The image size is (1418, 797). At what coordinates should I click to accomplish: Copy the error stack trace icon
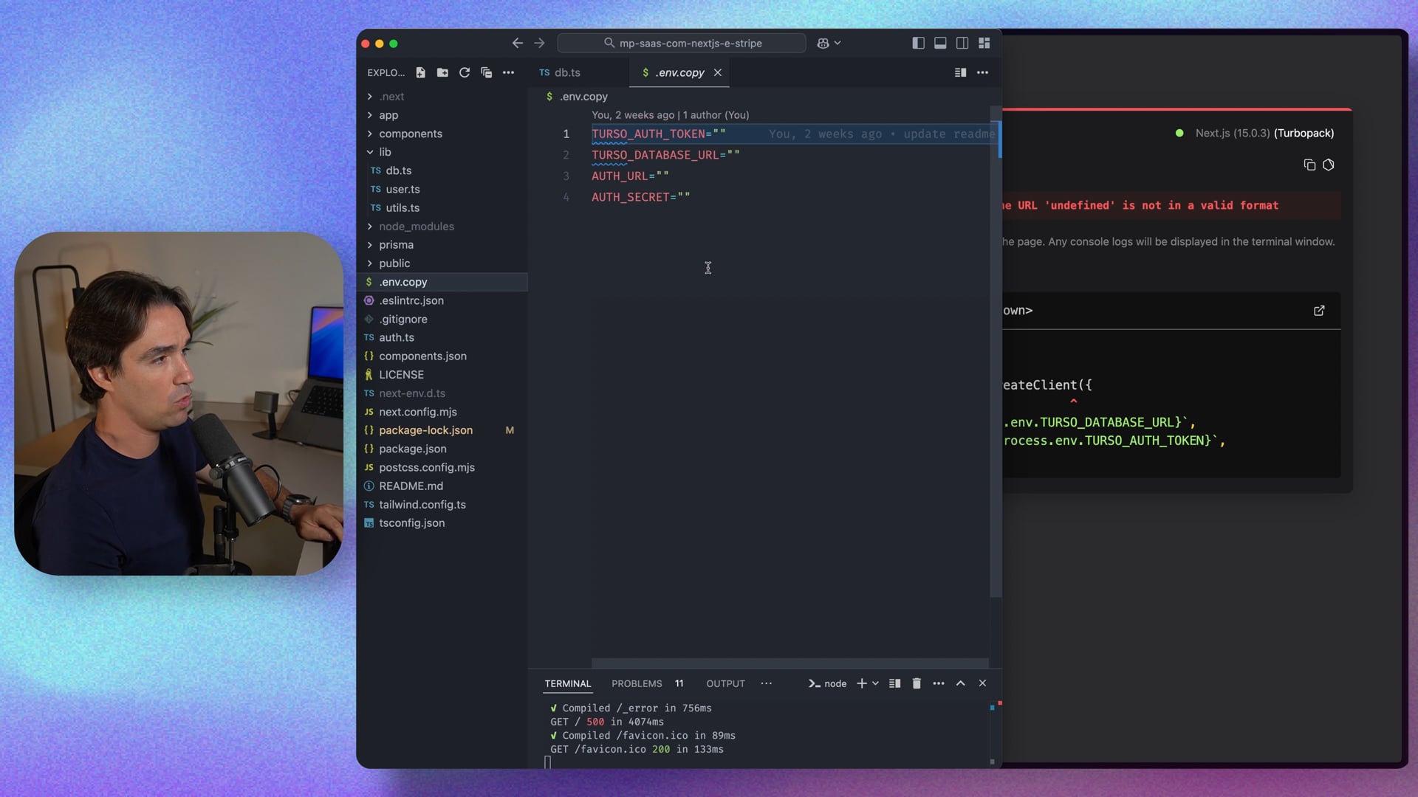pos(1309,165)
